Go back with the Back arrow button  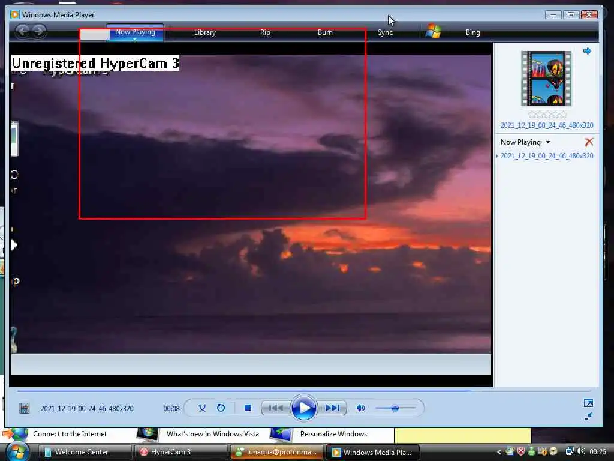[x=22, y=31]
